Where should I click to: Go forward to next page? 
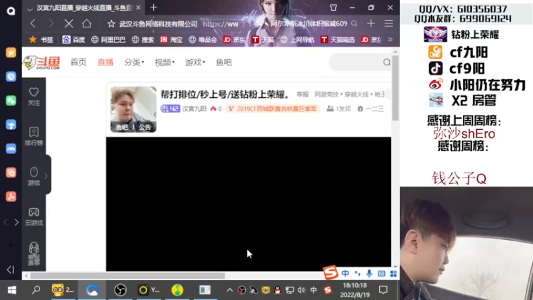(51, 23)
